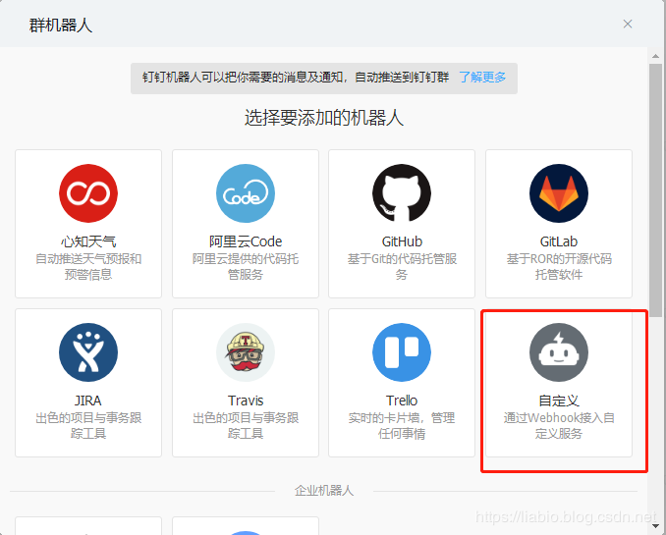666x535 pixels.
Task: Click the 选择要添加的机器人 heading
Action: [324, 118]
